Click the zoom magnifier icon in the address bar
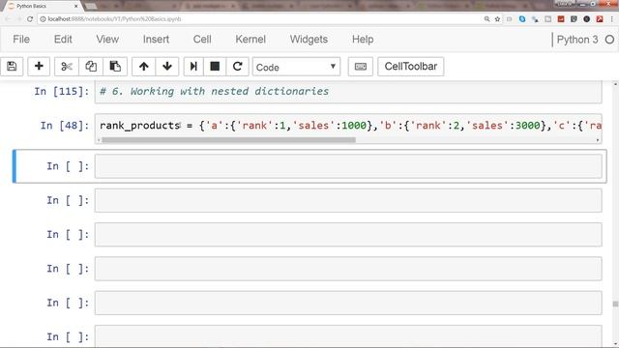 click(486, 19)
